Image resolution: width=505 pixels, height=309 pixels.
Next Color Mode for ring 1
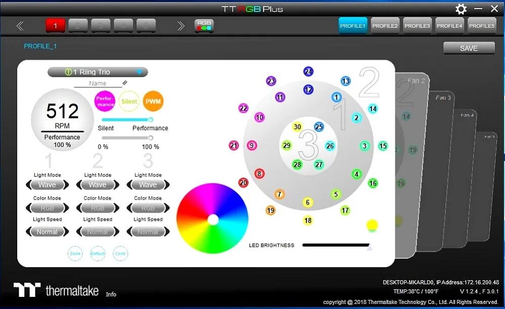pyautogui.click(x=66, y=208)
